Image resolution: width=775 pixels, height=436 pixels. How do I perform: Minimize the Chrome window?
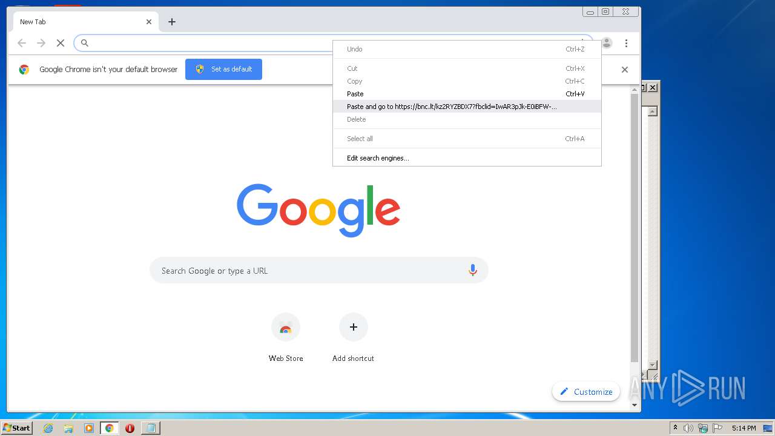[590, 12]
